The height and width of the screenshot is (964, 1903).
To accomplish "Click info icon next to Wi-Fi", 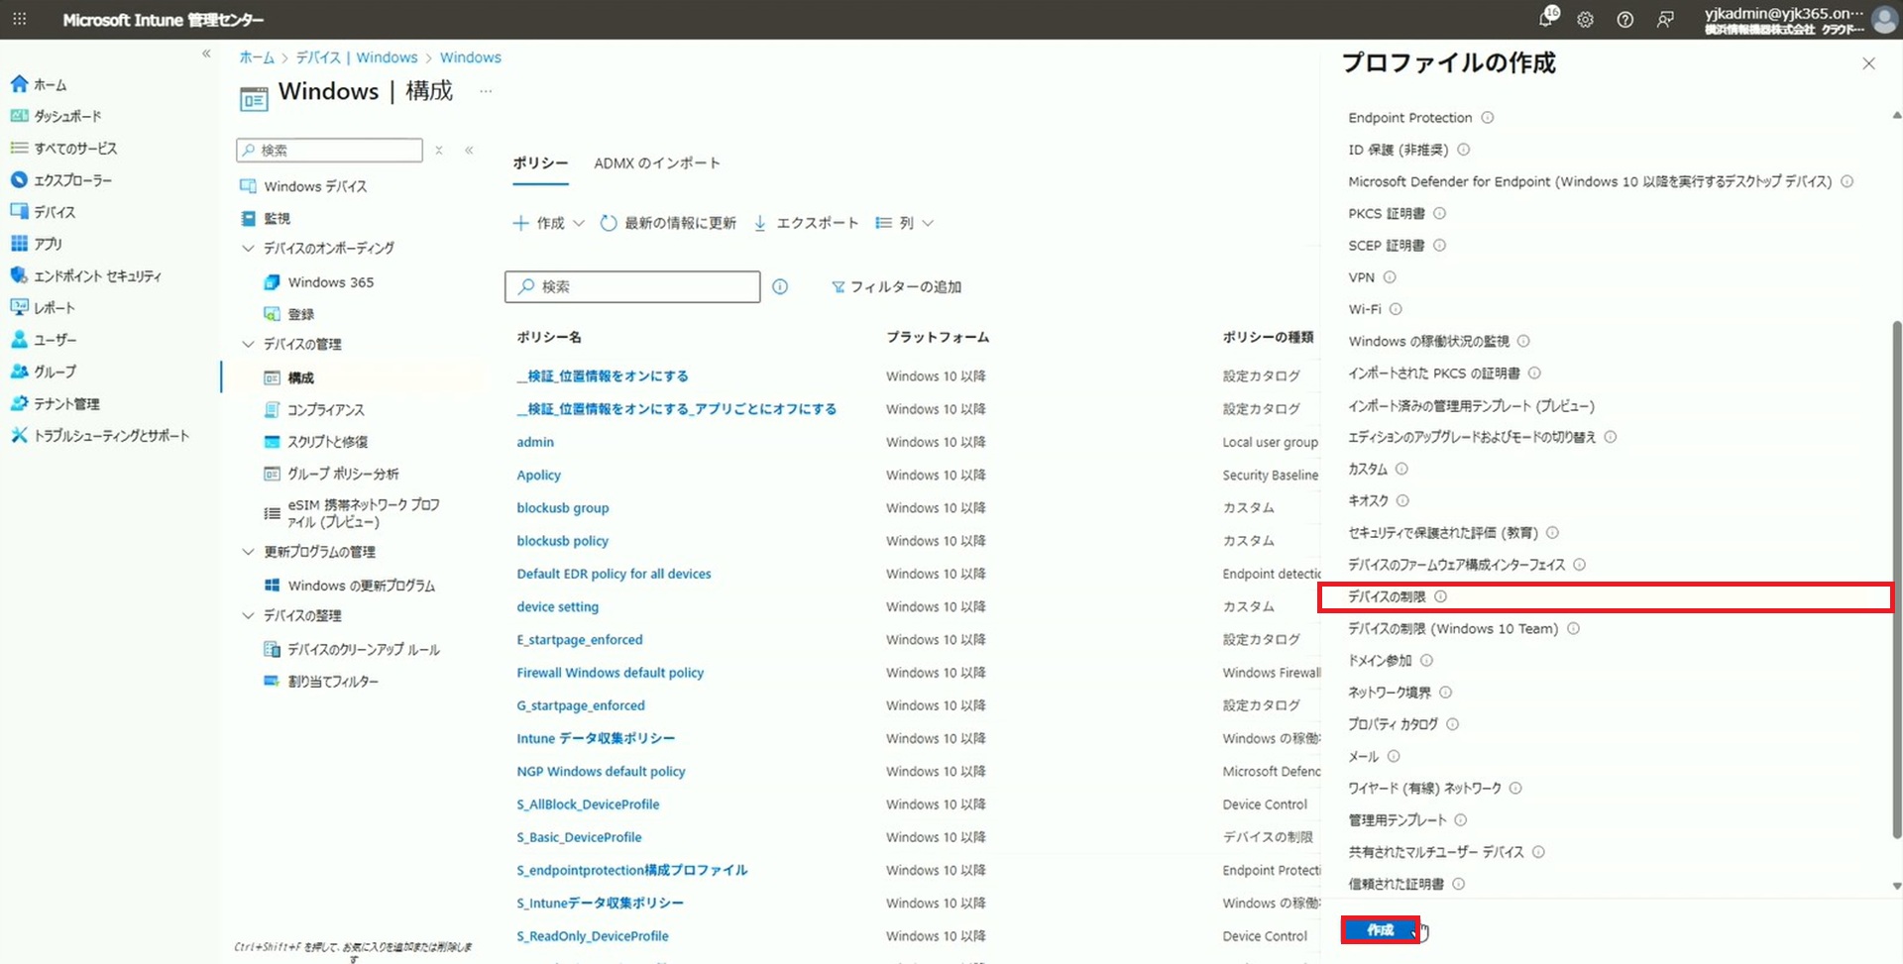I will tap(1396, 309).
